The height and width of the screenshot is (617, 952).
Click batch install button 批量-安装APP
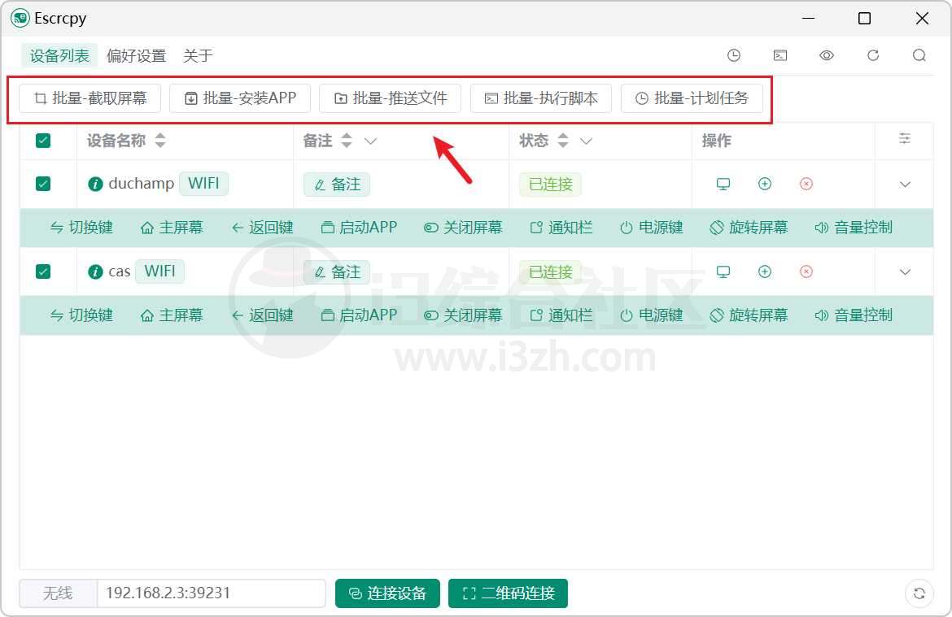pos(240,98)
